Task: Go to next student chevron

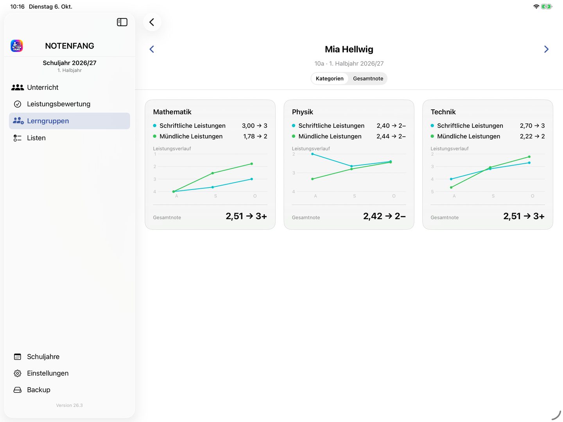Action: (546, 49)
